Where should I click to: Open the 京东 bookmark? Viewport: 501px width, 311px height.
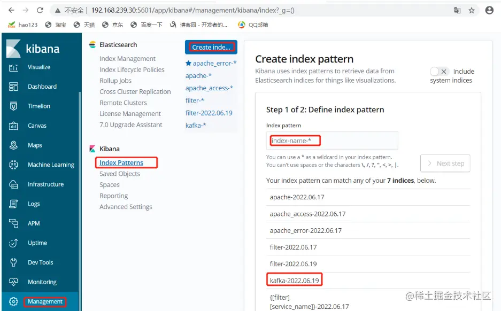[x=112, y=25]
